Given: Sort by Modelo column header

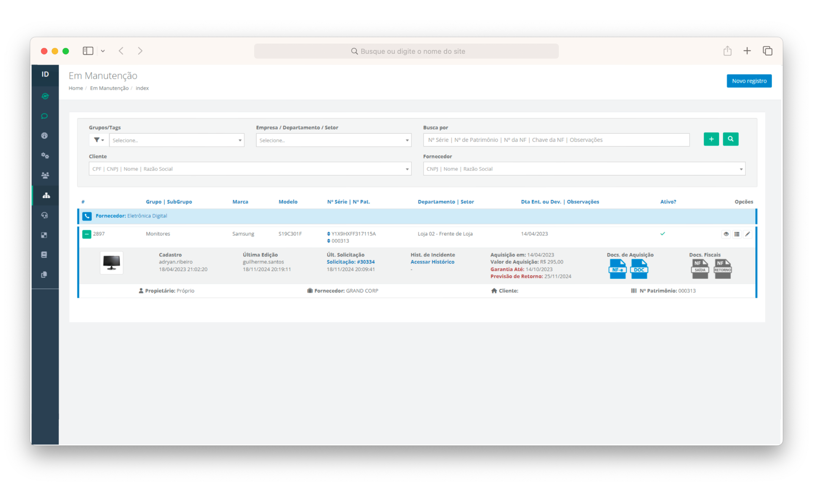Looking at the screenshot, I should click(x=288, y=202).
